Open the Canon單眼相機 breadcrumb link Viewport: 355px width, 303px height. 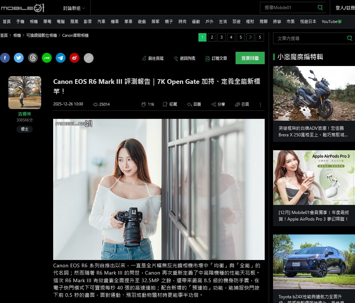pos(75,35)
